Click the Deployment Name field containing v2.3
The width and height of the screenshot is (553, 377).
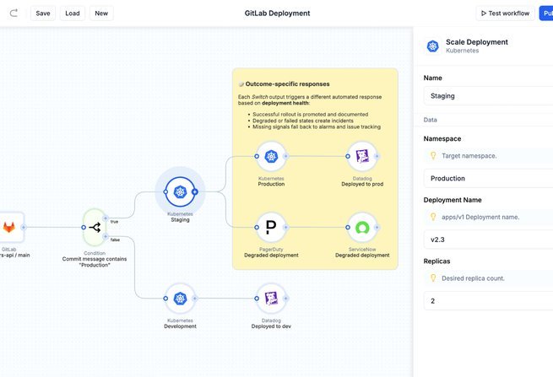pos(488,240)
